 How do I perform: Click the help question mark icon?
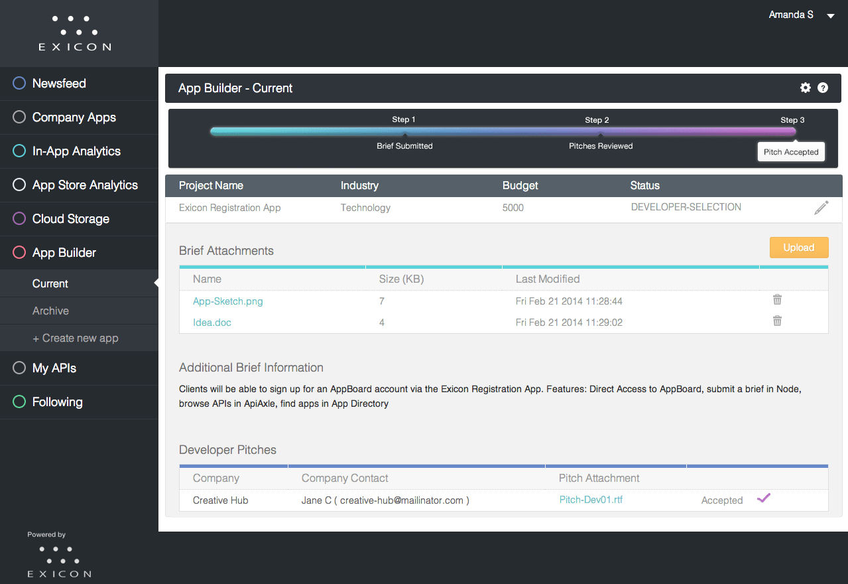[823, 88]
